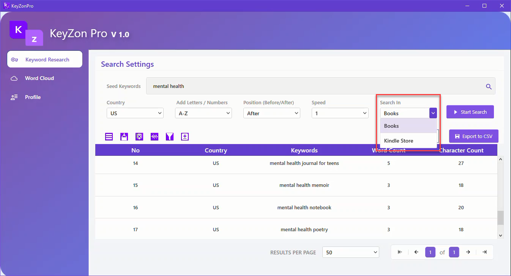Open the Country dropdown
The height and width of the screenshot is (276, 511).
tap(135, 113)
